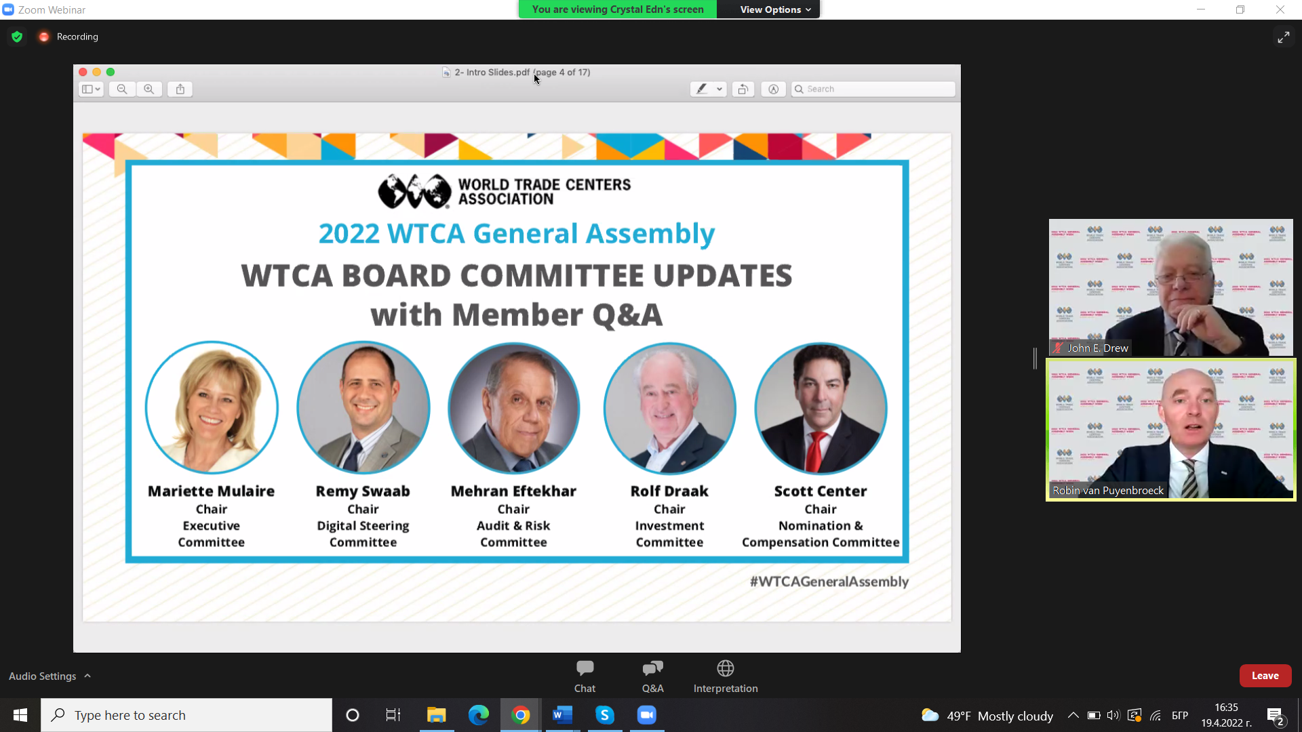Click the taskbar search box
Image resolution: width=1302 pixels, height=732 pixels.
pyautogui.click(x=186, y=715)
